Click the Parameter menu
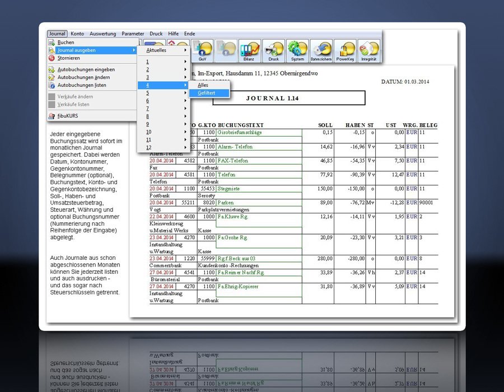The width and height of the screenshot is (504, 392). (133, 34)
